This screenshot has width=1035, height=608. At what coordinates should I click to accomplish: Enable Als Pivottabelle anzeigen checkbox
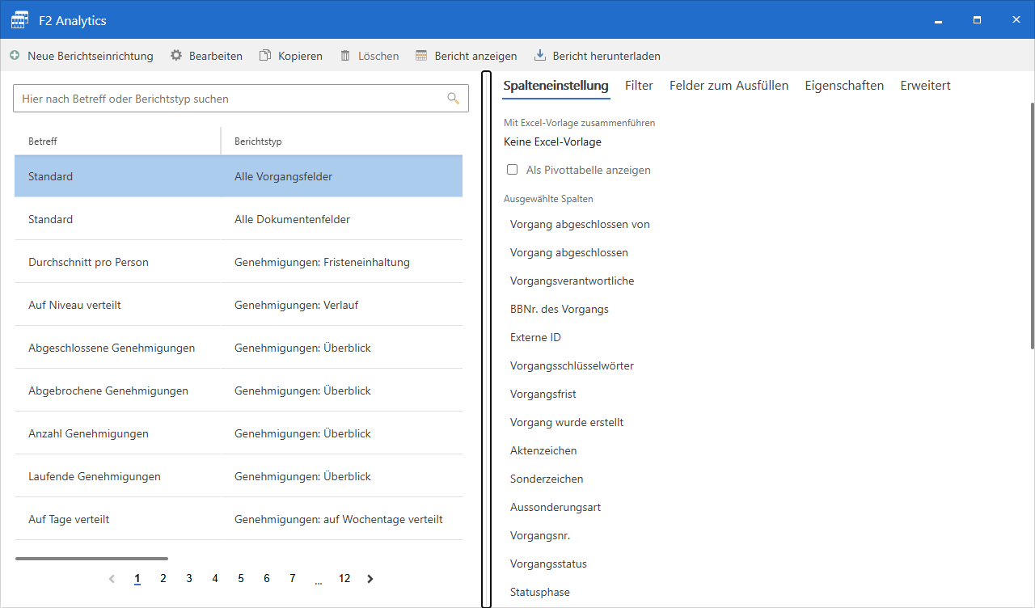pos(512,170)
